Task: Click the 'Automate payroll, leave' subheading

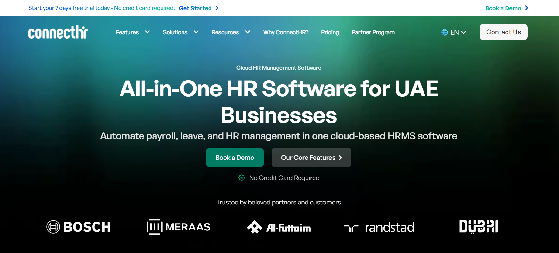Action: (279, 136)
